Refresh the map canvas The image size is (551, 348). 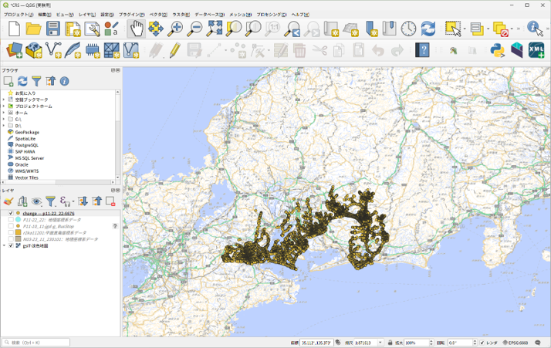(x=428, y=29)
